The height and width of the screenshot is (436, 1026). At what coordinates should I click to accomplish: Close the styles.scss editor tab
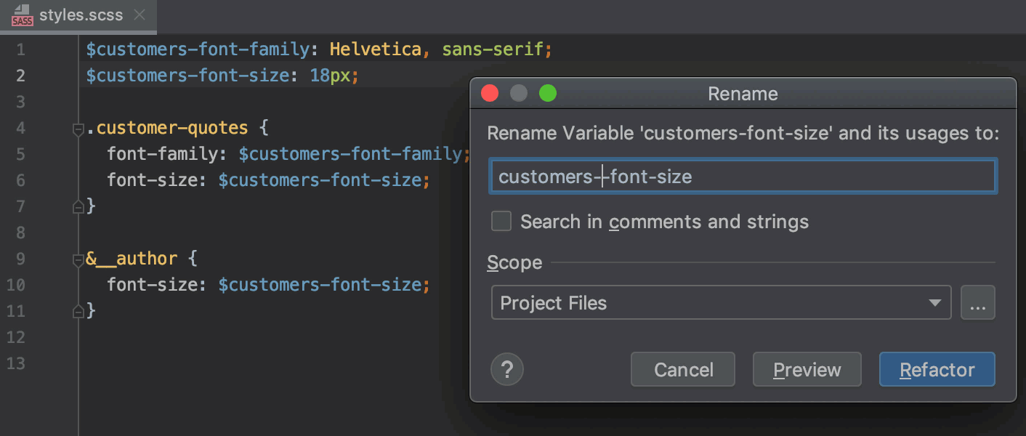139,13
